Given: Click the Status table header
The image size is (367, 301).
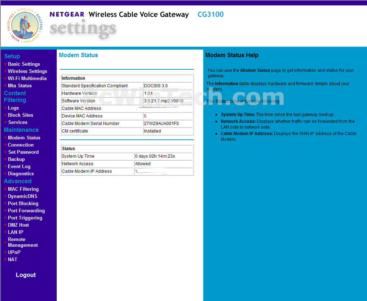Looking at the screenshot, I should click(x=127, y=149).
